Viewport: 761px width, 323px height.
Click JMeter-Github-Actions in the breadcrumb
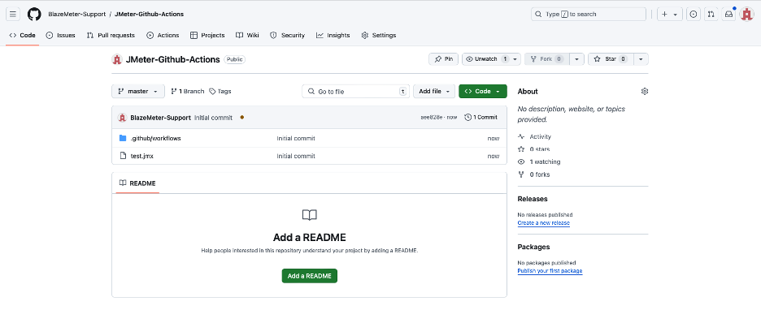(149, 14)
